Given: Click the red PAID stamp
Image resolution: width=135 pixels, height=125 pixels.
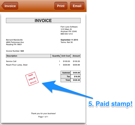Looking at the screenshot, I should tap(32, 79).
